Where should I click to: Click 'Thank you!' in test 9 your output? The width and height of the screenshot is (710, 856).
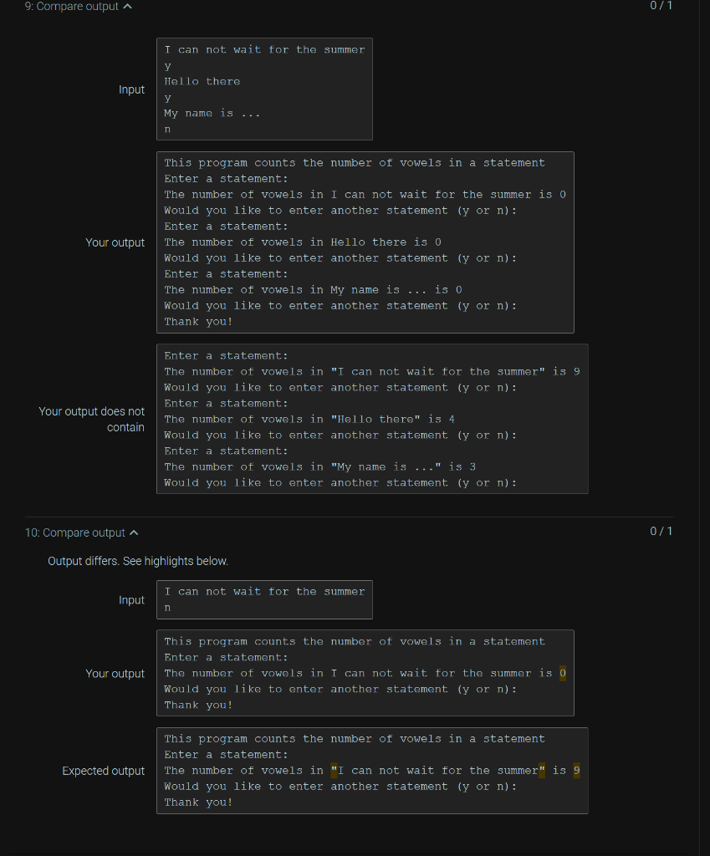[x=198, y=322]
